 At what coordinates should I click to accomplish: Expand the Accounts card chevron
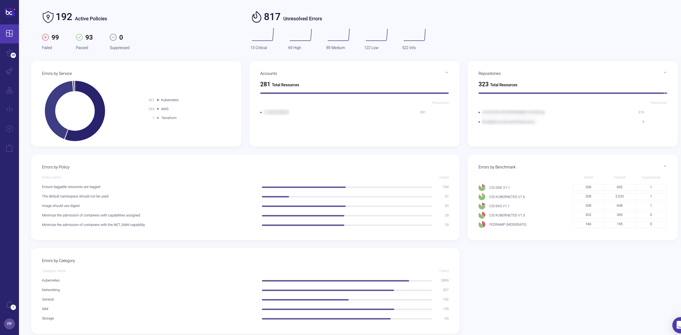447,72
